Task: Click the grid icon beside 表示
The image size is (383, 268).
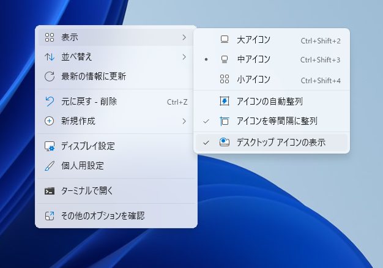Action: click(50, 37)
